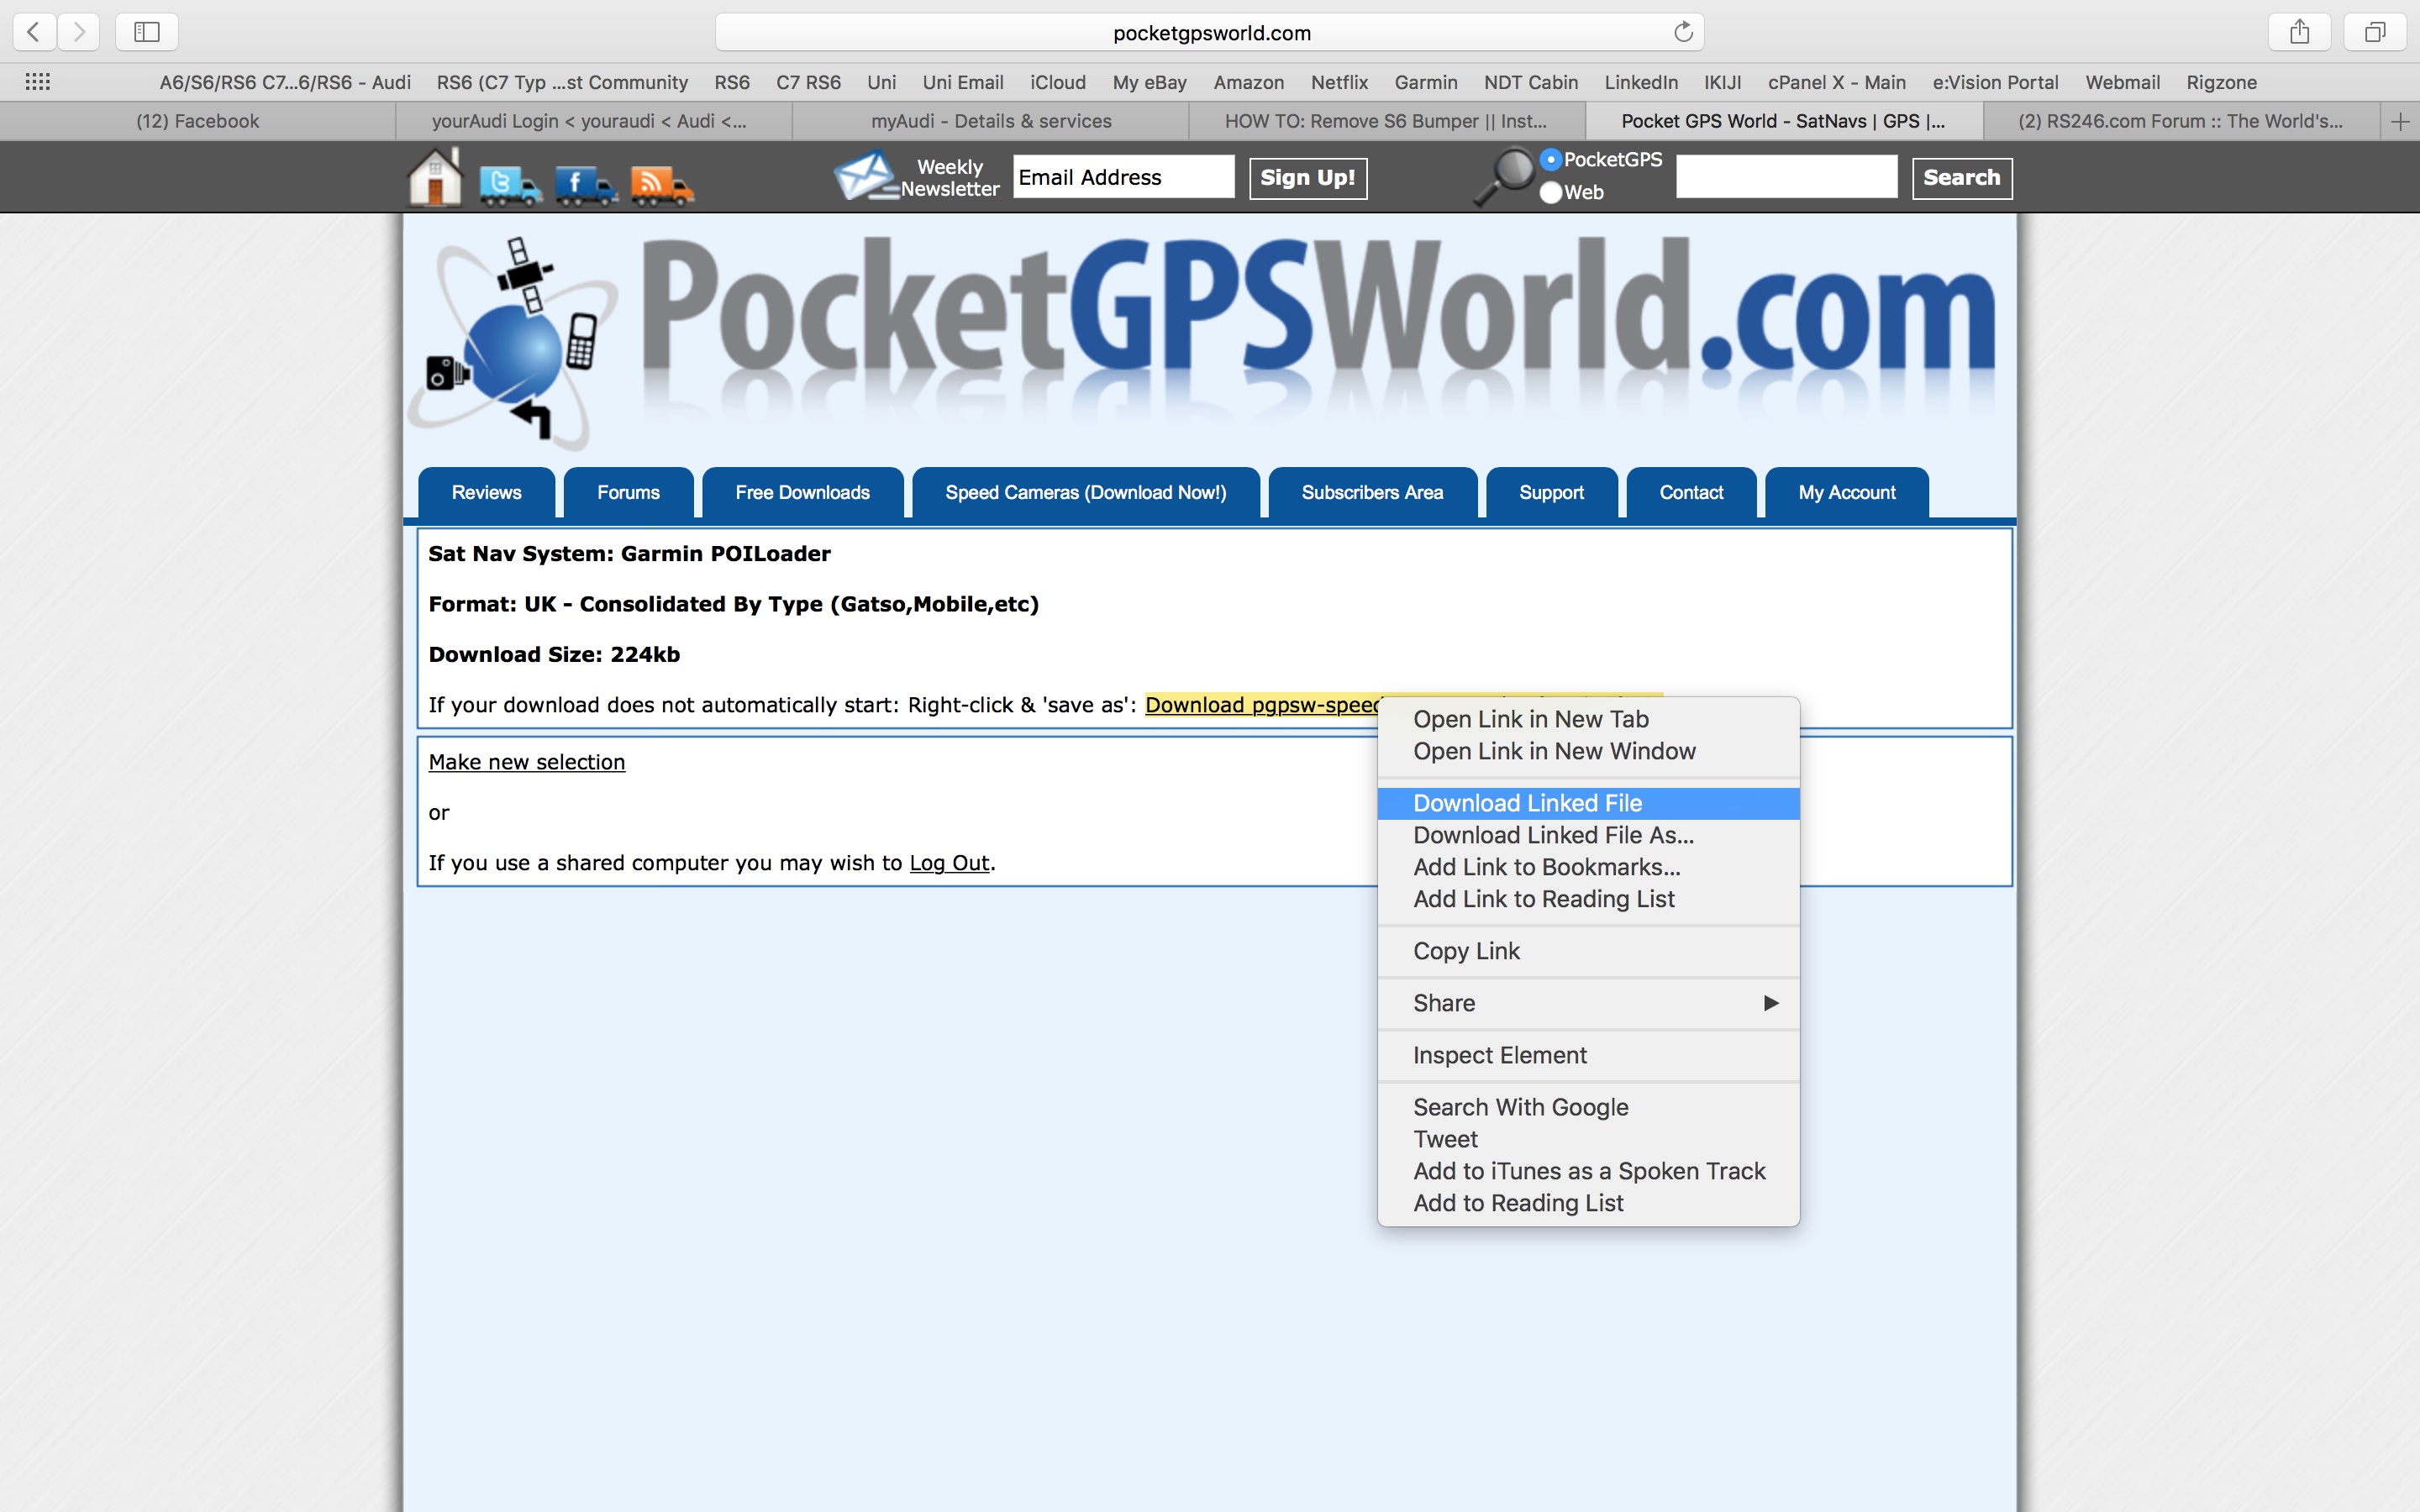Screen dimensions: 2420x1512
Task: Show all tabs overview icon
Action: 2375,32
